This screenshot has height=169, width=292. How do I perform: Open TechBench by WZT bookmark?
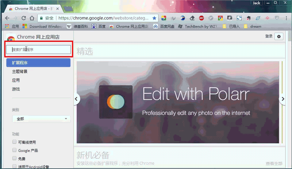[x=197, y=26]
